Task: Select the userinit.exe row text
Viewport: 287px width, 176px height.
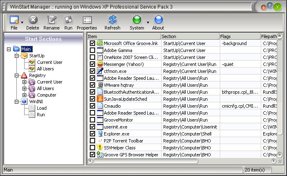Action: pos(116,127)
